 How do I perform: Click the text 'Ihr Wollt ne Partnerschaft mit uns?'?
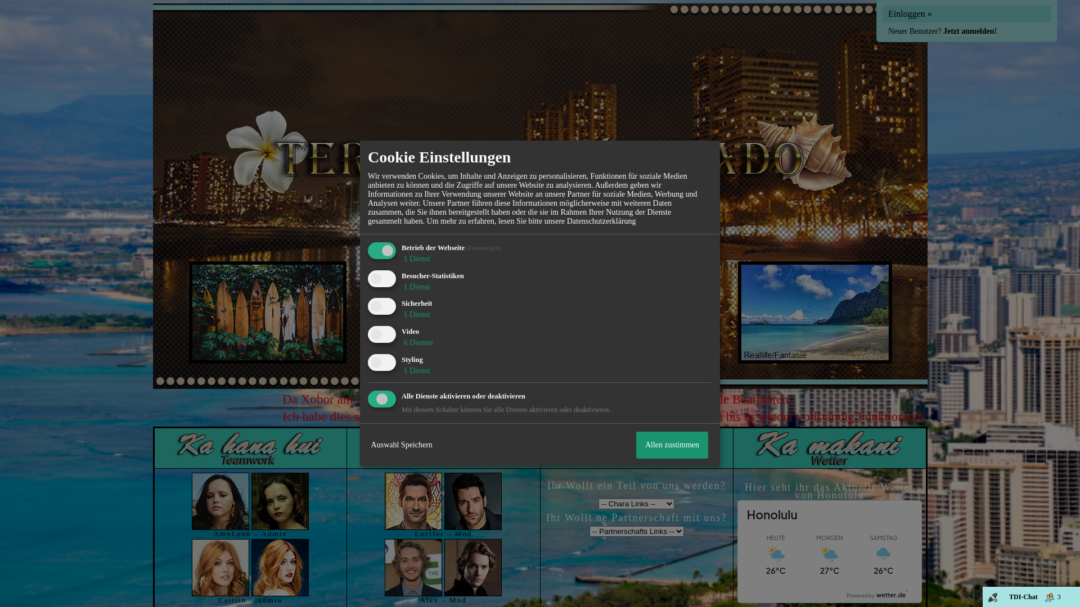click(636, 518)
